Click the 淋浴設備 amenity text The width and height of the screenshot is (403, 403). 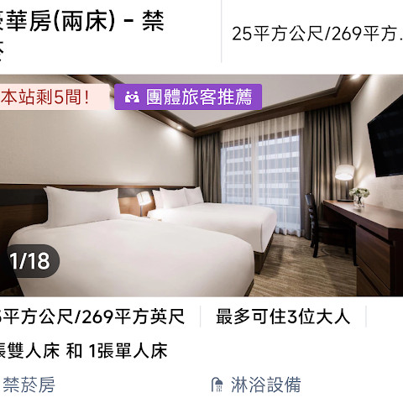tap(266, 385)
